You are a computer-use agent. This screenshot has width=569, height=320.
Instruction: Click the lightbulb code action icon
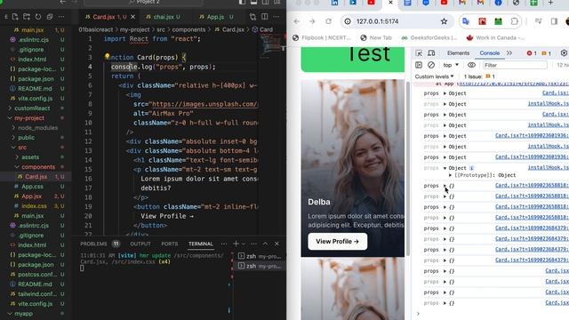107,57
